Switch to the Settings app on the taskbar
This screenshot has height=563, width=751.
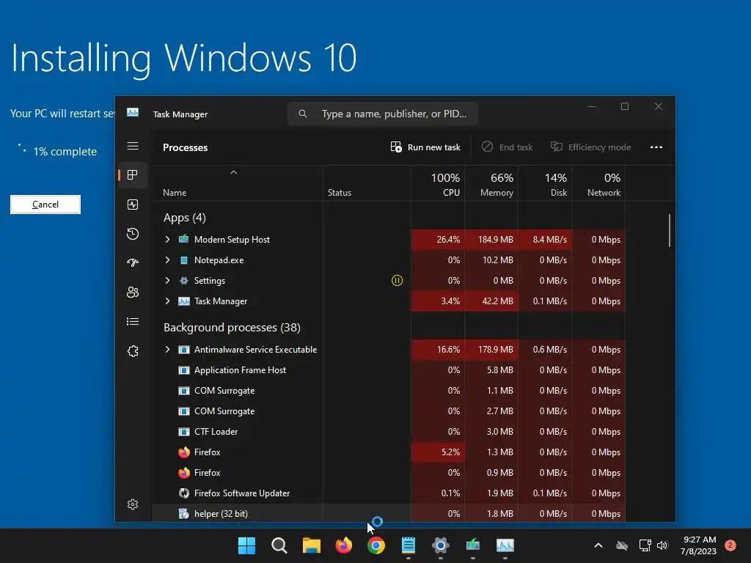(x=441, y=545)
